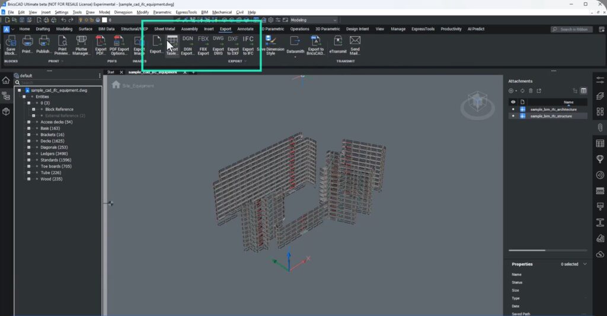Open the balloon Tips panel icon
This screenshot has width=607, height=316.
(x=600, y=159)
